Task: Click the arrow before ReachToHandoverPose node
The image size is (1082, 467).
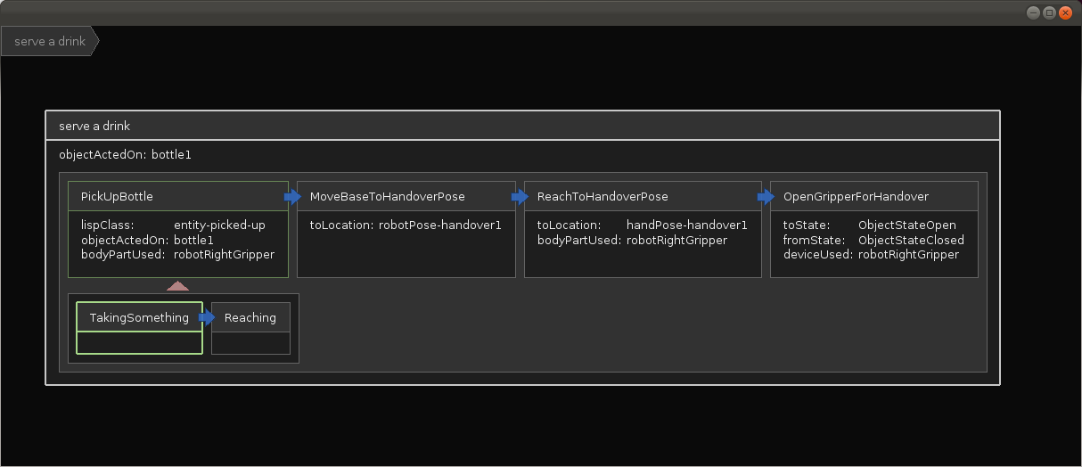Action: 521,197
